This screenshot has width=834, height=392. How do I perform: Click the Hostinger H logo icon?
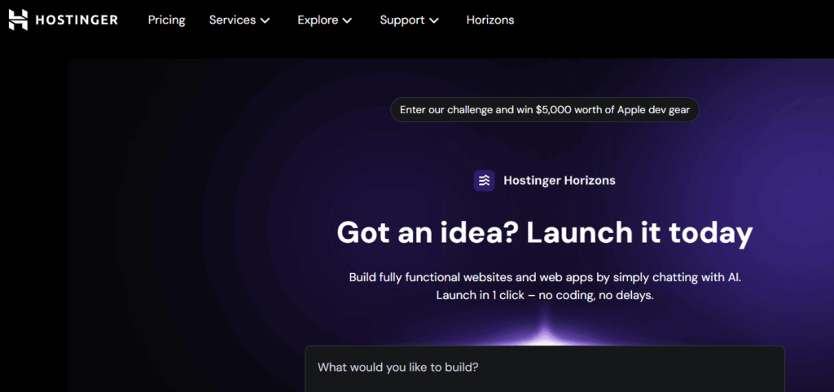coord(18,20)
